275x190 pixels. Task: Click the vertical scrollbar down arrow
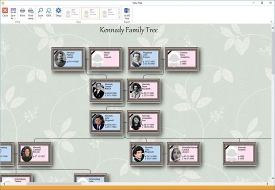273,178
